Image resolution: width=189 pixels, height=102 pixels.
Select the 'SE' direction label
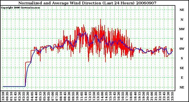click(182, 68)
